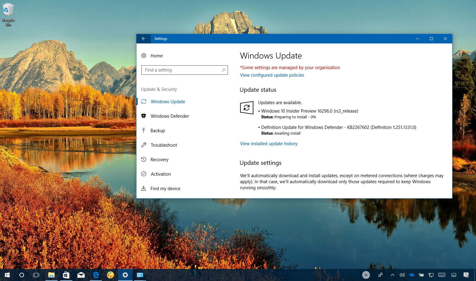Click the Backup upload arrow icon
The width and height of the screenshot is (476, 281).
coord(144,130)
